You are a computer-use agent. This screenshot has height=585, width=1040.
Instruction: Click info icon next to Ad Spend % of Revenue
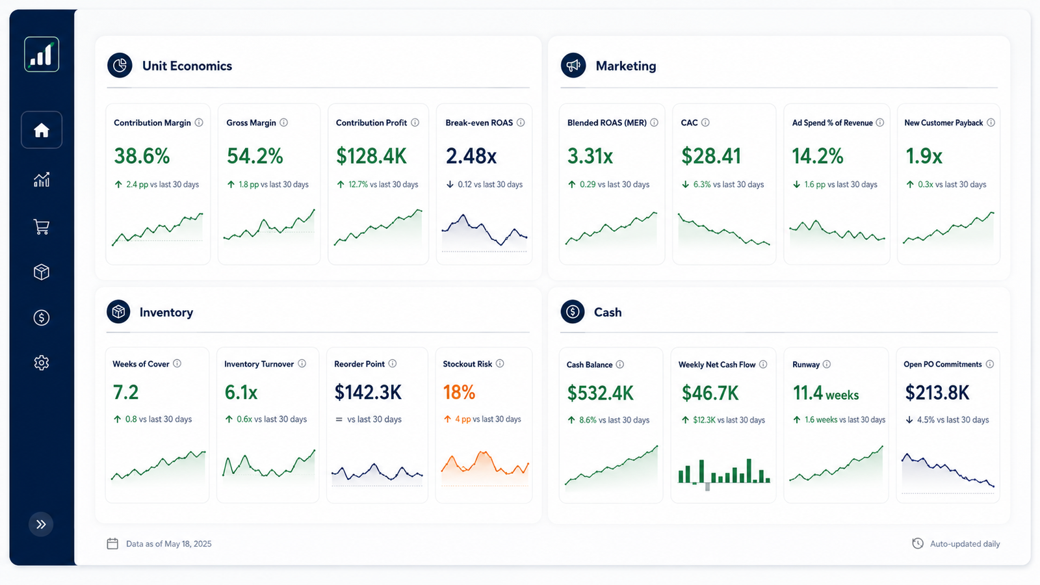879,122
